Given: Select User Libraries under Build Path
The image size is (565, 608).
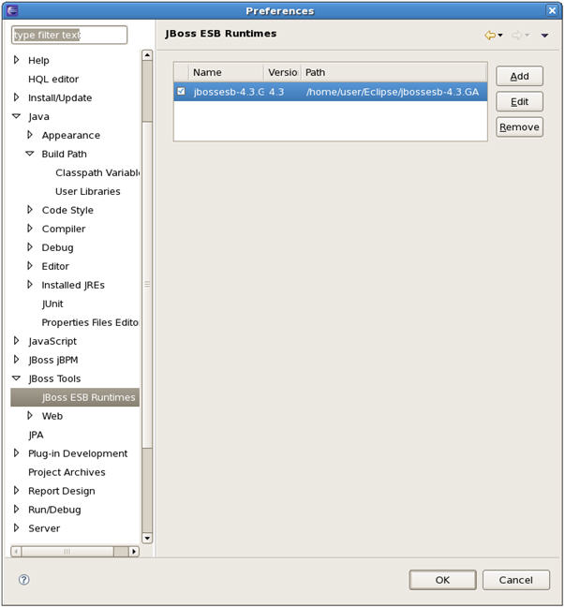Looking at the screenshot, I should (87, 191).
